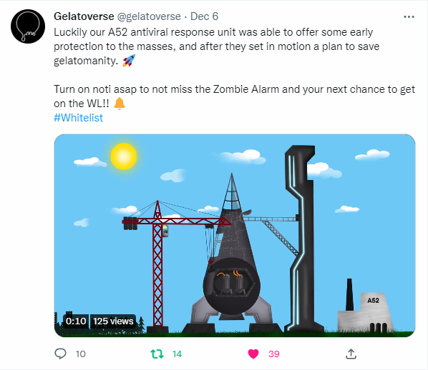Open the @gelatoverse handle link
428x370 pixels.
pos(149,16)
